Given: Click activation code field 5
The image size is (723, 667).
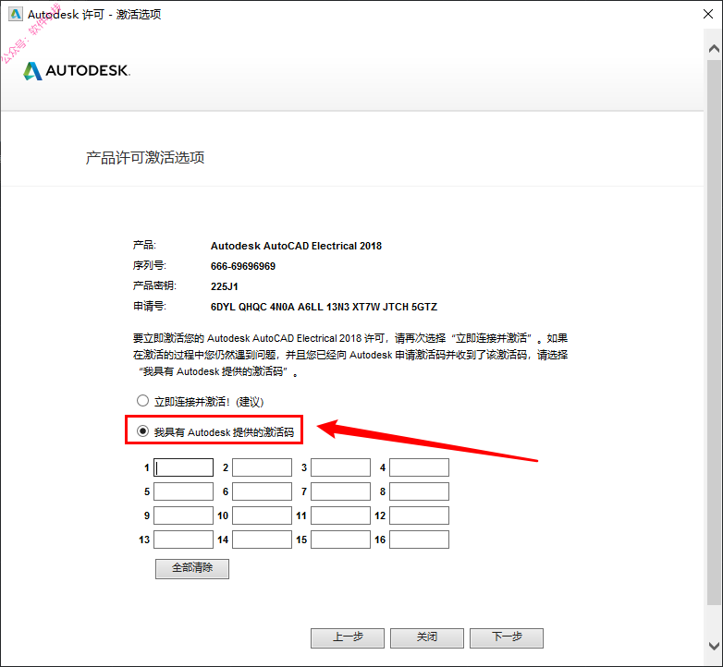Looking at the screenshot, I should click(183, 491).
